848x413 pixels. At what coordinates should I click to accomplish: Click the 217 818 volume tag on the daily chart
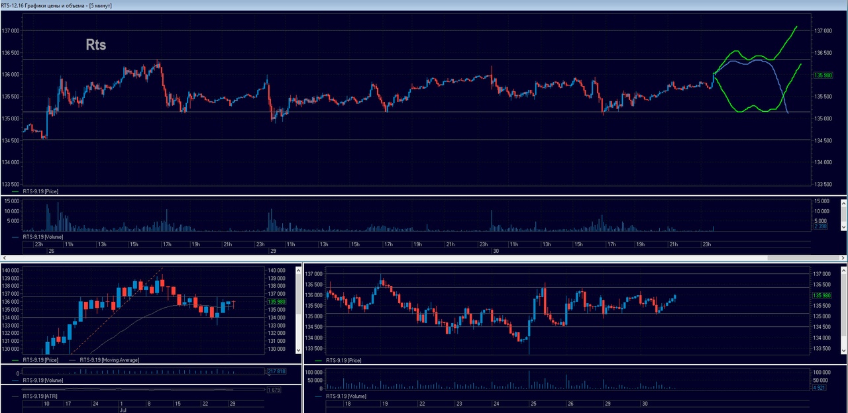coord(276,371)
